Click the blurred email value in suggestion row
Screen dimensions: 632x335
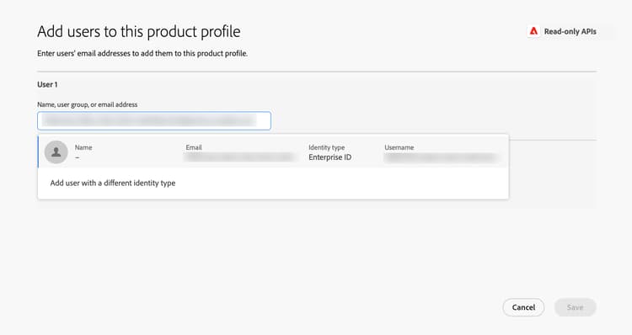(x=239, y=157)
